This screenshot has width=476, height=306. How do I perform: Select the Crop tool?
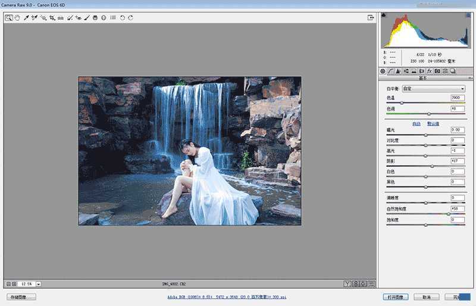coord(52,18)
